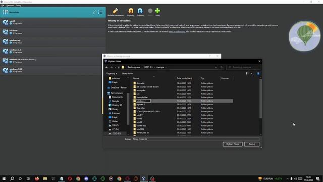This screenshot has height=182, width=323.
Task: Open Windows Start menu
Action: 4,178
